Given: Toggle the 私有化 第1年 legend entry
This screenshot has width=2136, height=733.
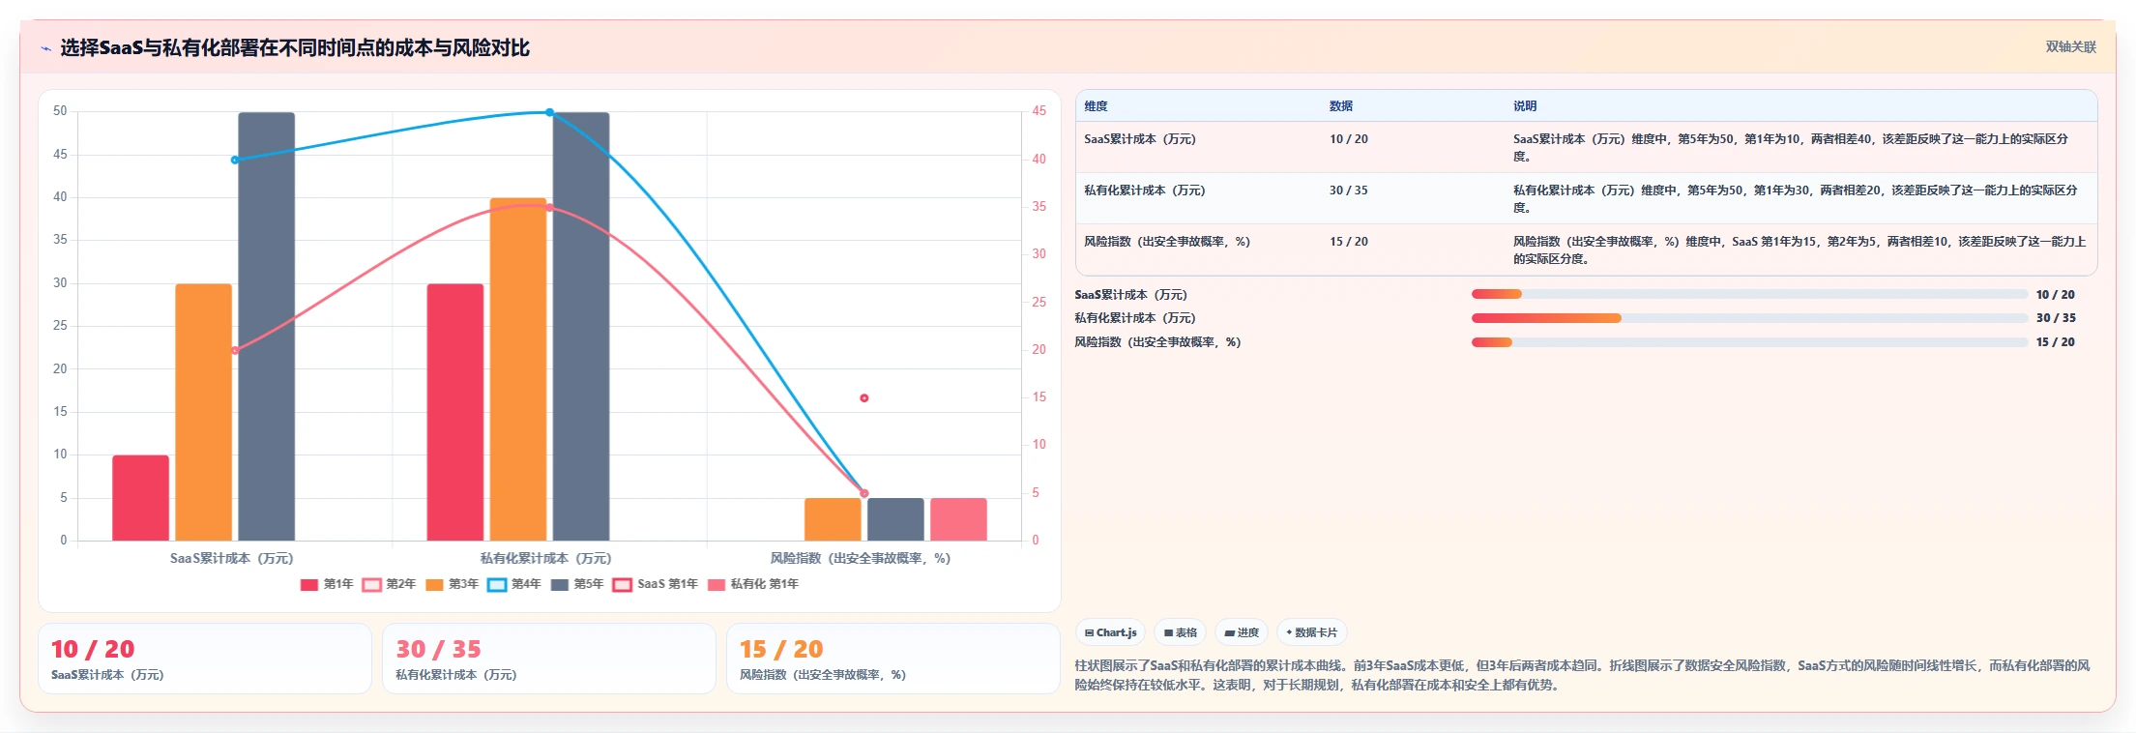Looking at the screenshot, I should point(753,584).
